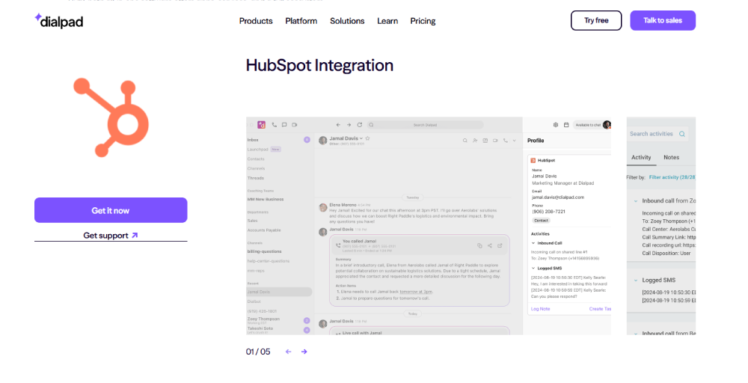This screenshot has width=748, height=383.
Task: Toggle the favorite star next to Jamal Davis
Action: (368, 138)
